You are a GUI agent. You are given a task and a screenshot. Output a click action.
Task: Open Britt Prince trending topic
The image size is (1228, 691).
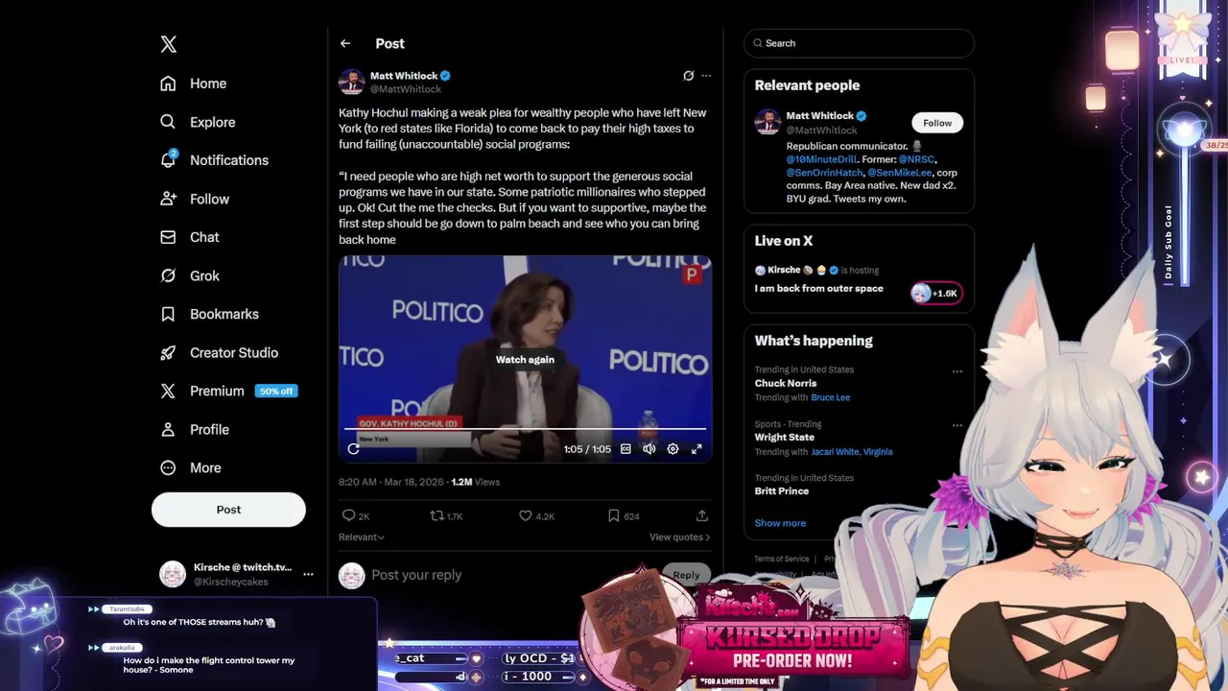(x=782, y=490)
